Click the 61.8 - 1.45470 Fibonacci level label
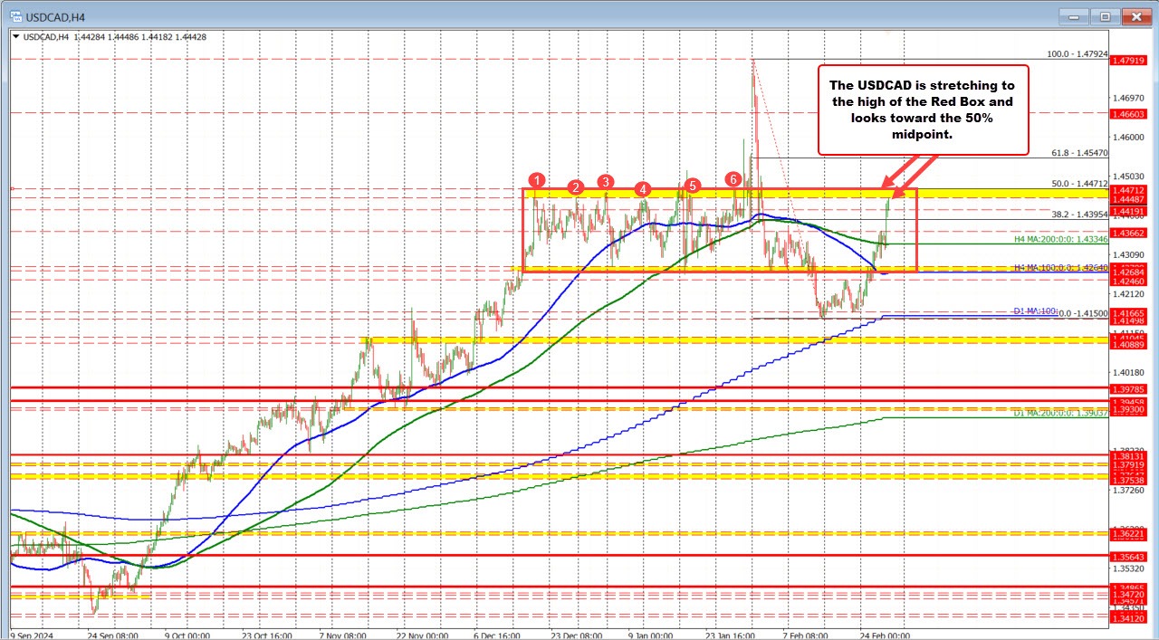This screenshot has height=640, width=1159. (1078, 153)
